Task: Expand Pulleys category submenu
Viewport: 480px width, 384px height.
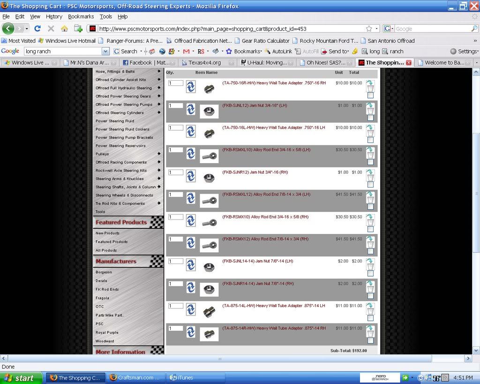Action: coord(159,154)
